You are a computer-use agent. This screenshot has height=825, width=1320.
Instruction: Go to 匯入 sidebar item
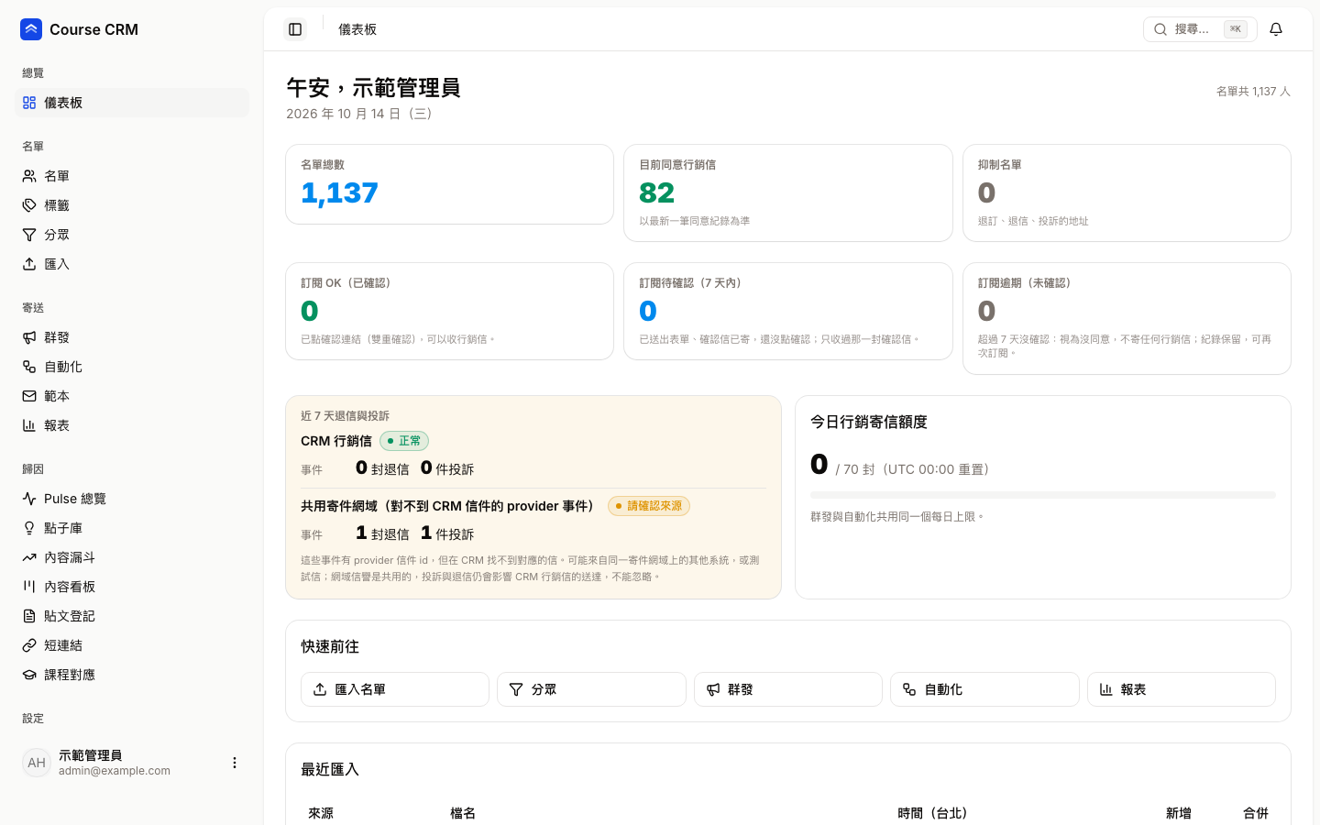pyautogui.click(x=132, y=264)
